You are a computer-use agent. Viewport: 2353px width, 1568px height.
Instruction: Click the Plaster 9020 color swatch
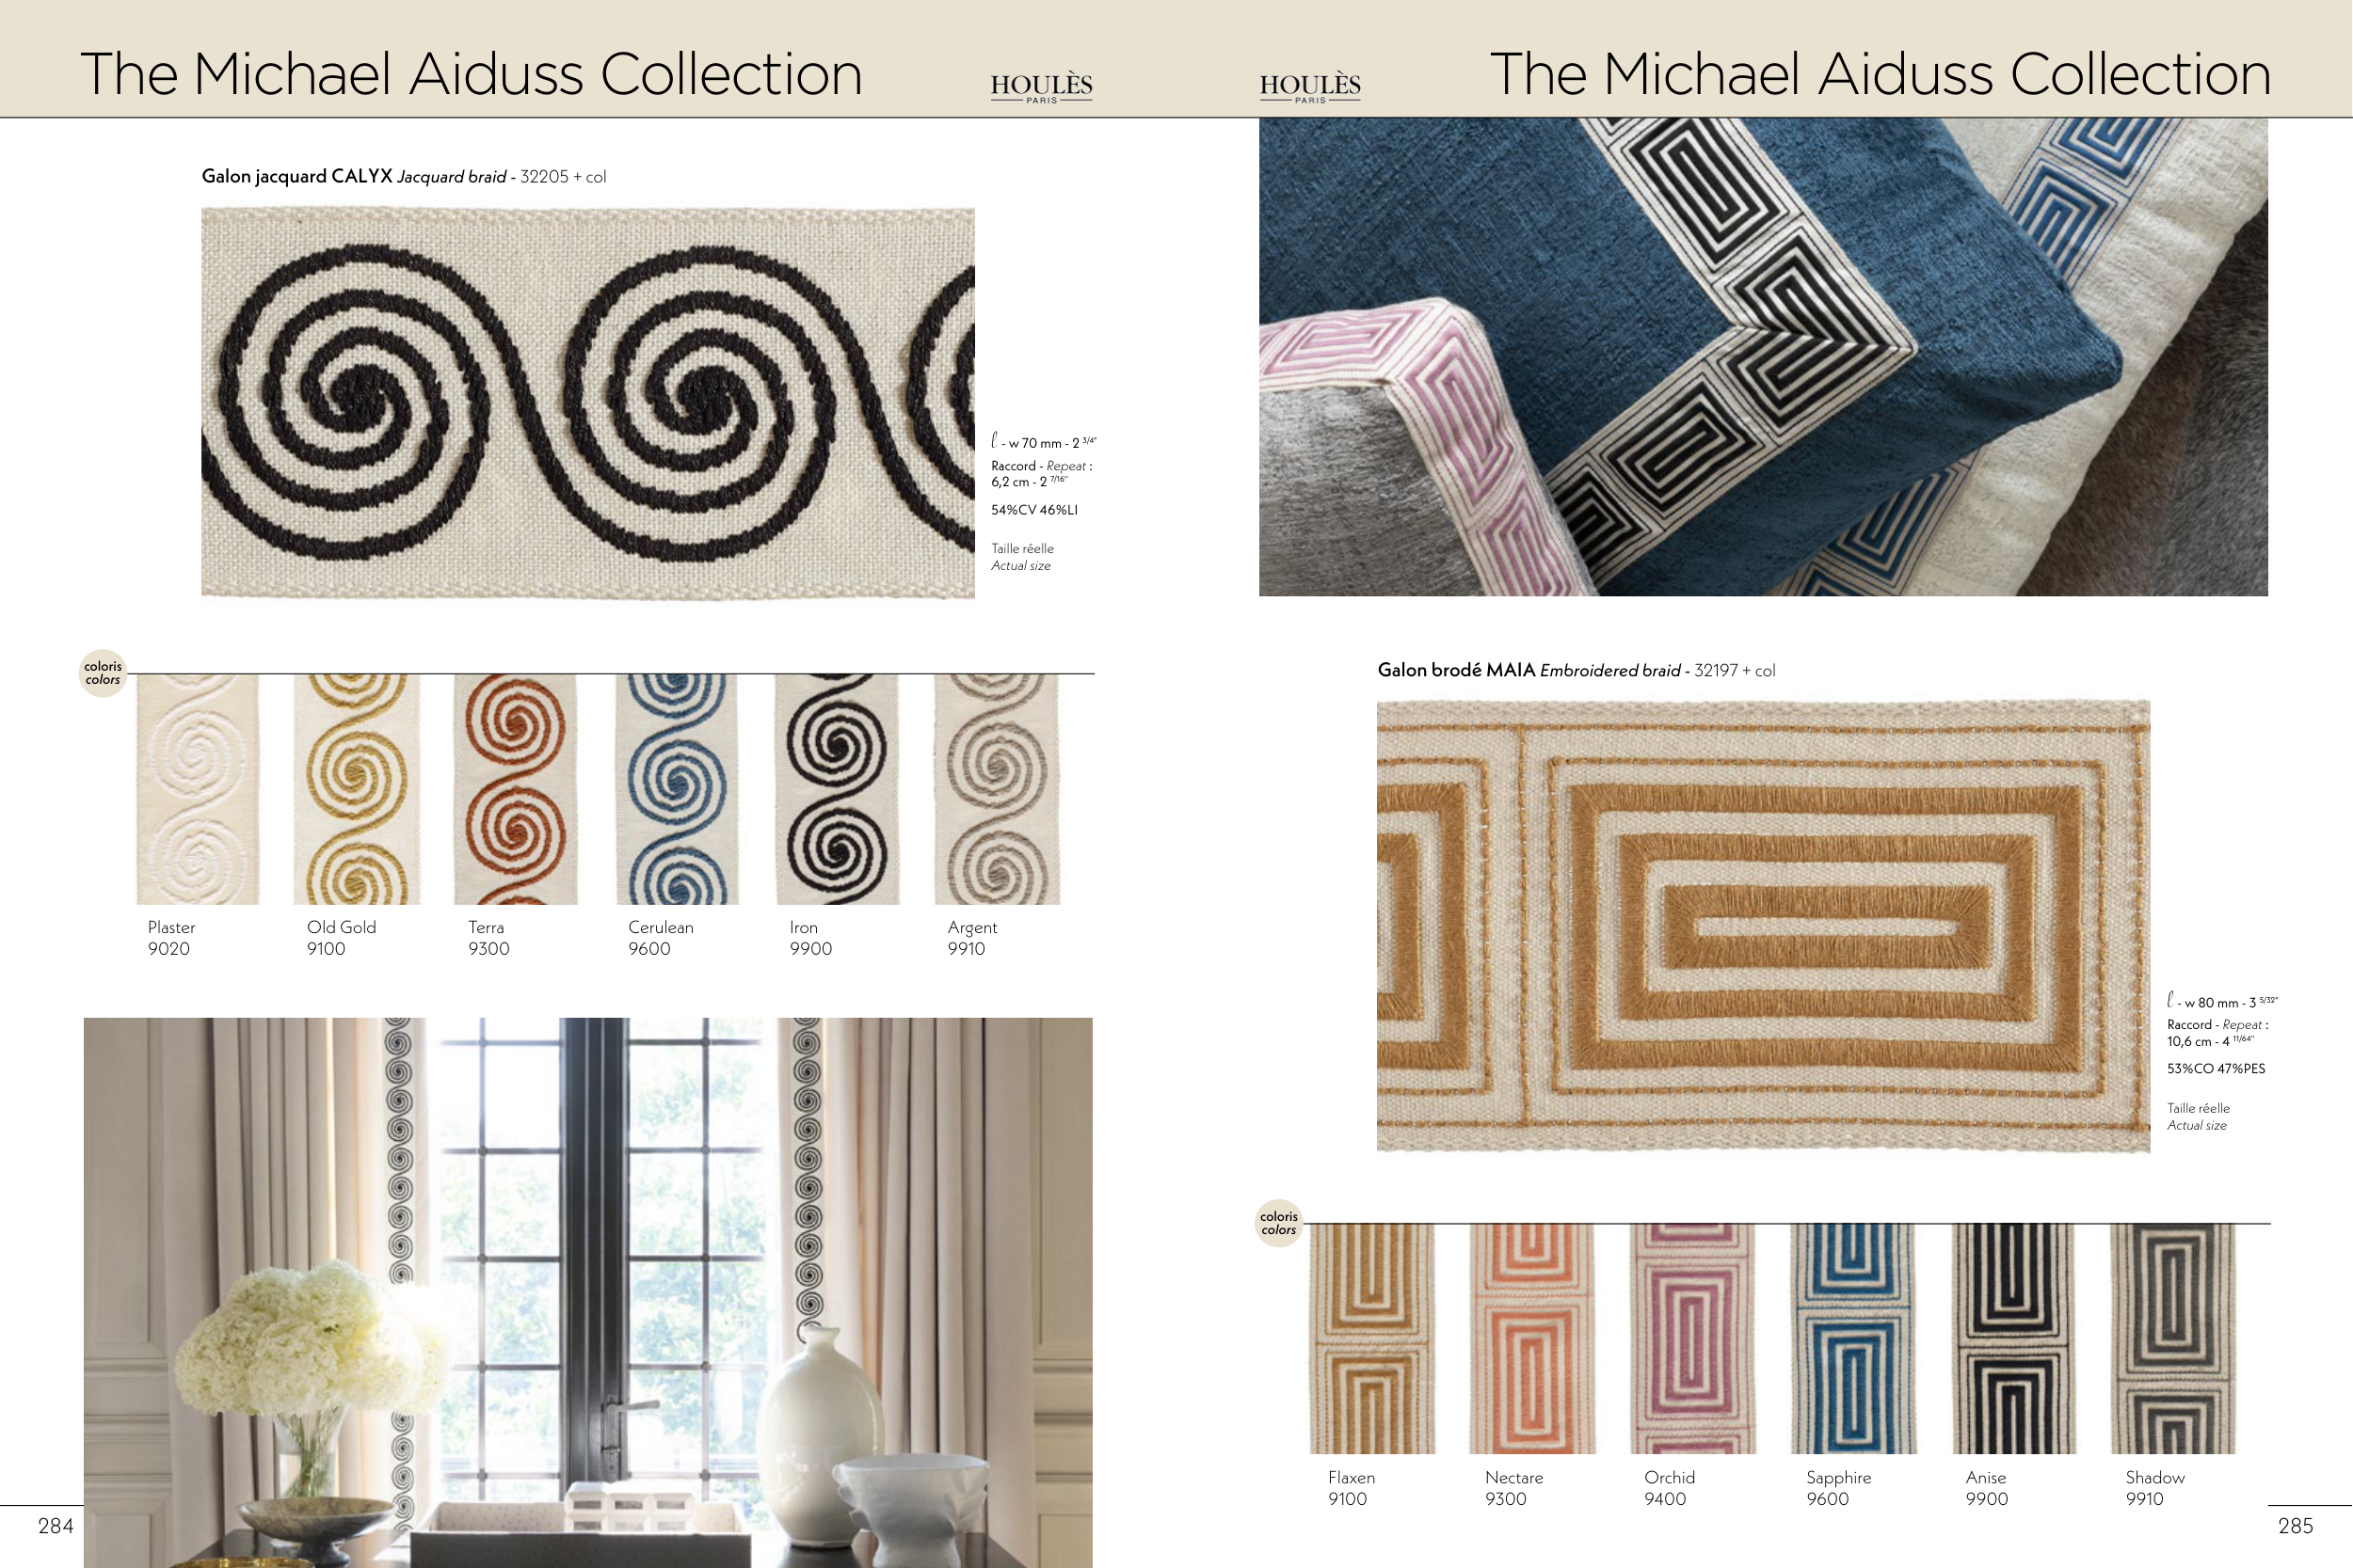tap(198, 789)
